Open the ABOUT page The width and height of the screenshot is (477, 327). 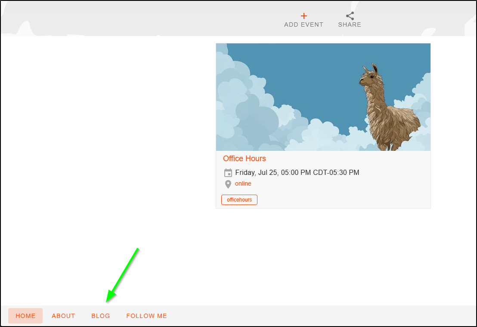coord(63,316)
